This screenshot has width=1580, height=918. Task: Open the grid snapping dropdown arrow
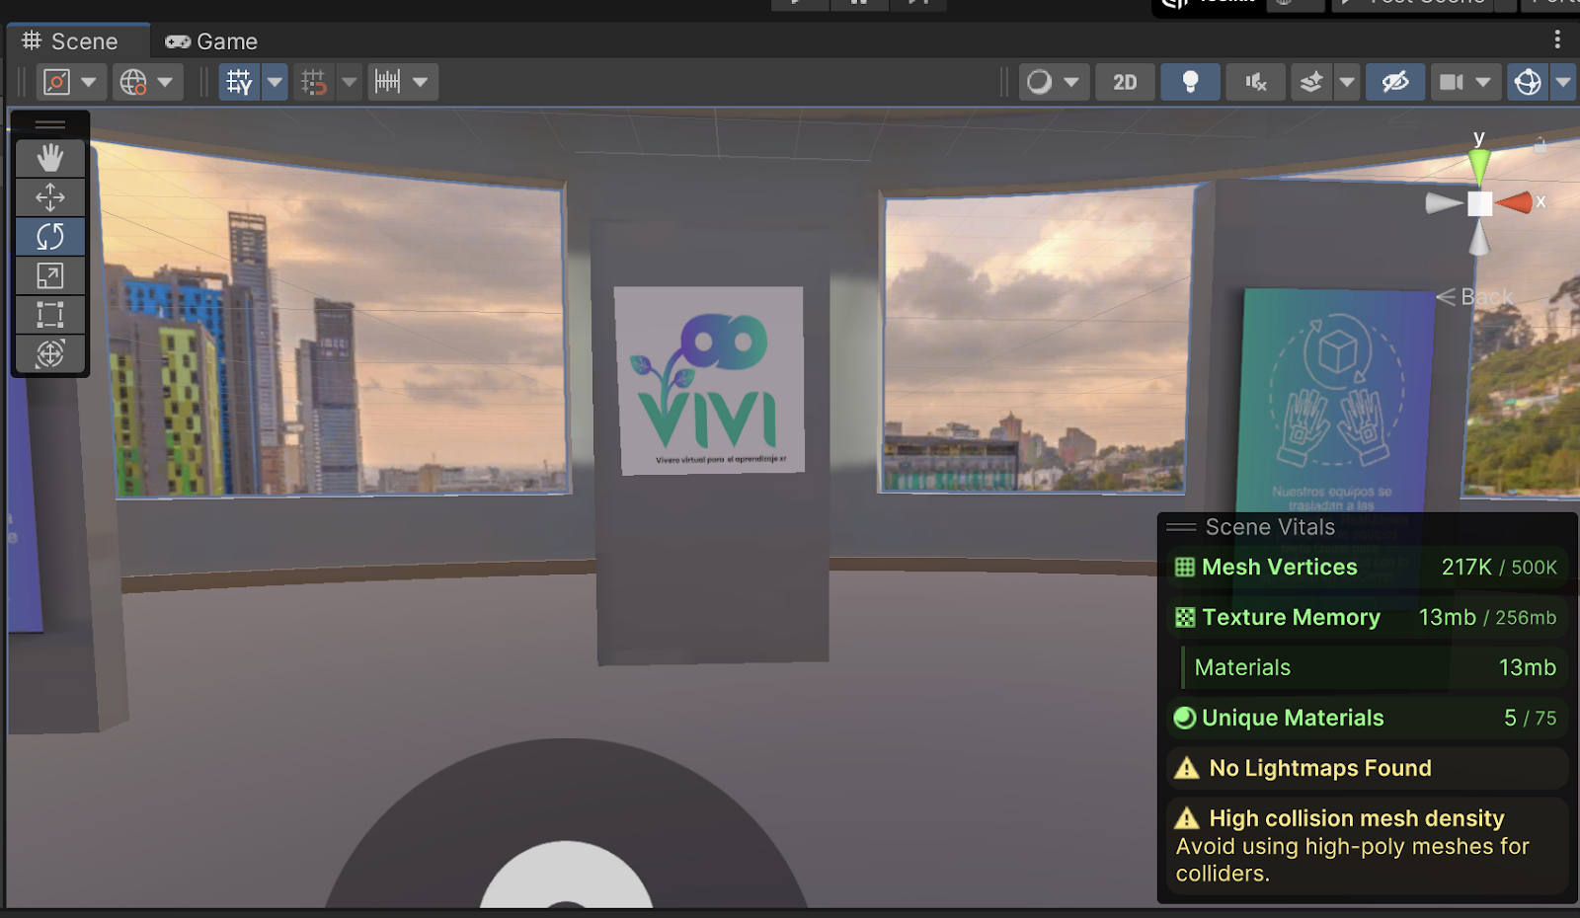point(349,82)
